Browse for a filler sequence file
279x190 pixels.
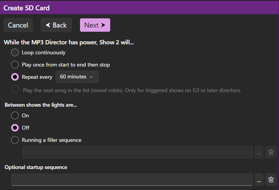coord(259,152)
